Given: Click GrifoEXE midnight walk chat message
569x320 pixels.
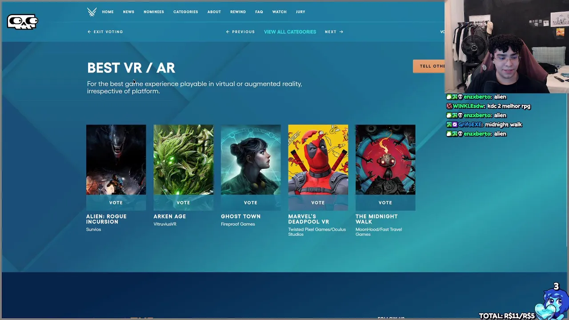Looking at the screenshot, I should (484, 125).
